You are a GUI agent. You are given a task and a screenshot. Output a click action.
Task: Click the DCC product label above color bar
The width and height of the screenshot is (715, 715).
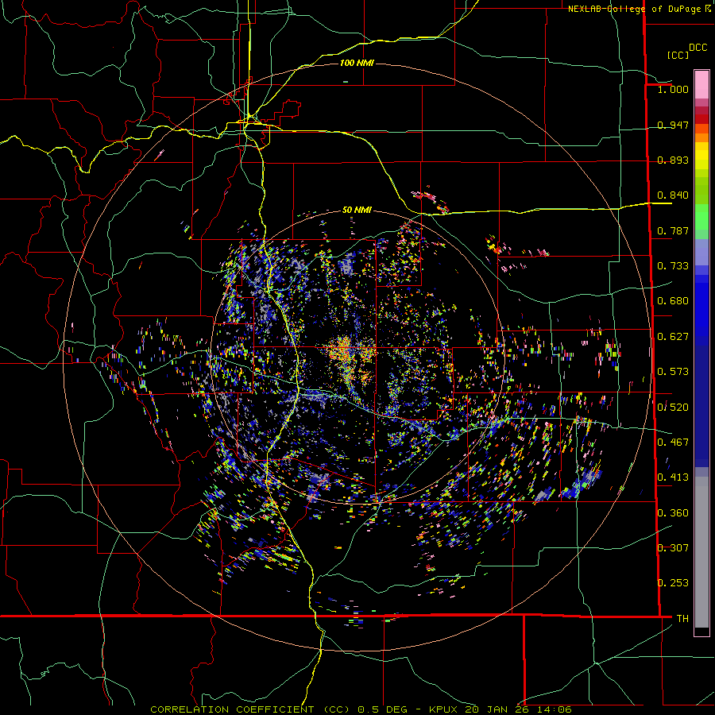click(x=698, y=48)
